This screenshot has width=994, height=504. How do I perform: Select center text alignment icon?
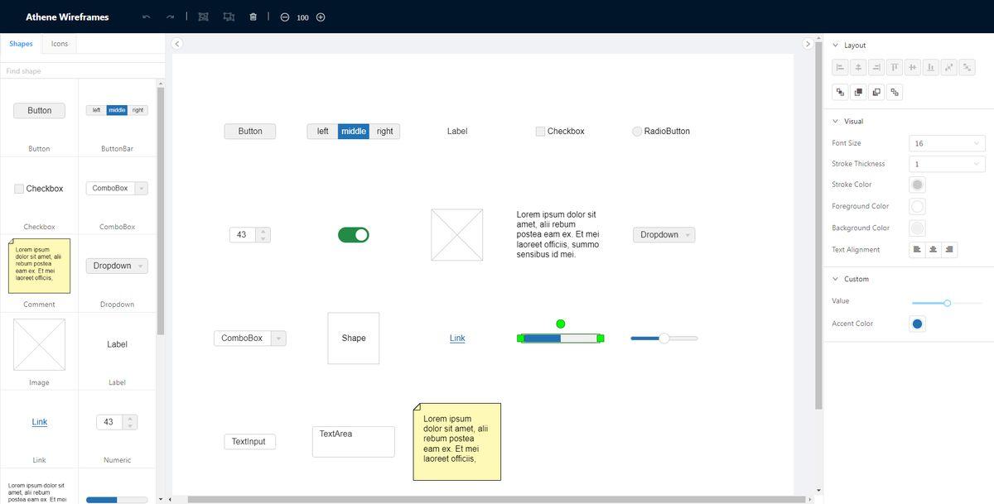click(x=934, y=249)
